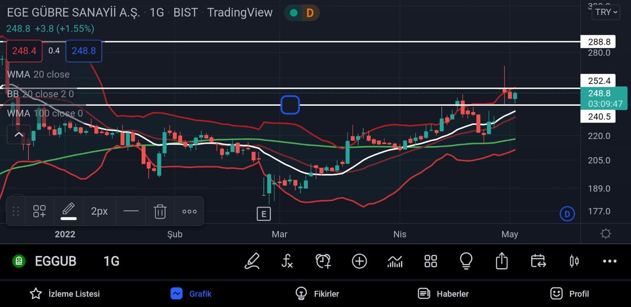Tap the earnings E marker
The height and width of the screenshot is (307, 631).
[x=263, y=213]
